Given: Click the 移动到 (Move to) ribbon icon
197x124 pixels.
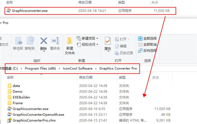Looking at the screenshot, I should [x=19, y=41].
